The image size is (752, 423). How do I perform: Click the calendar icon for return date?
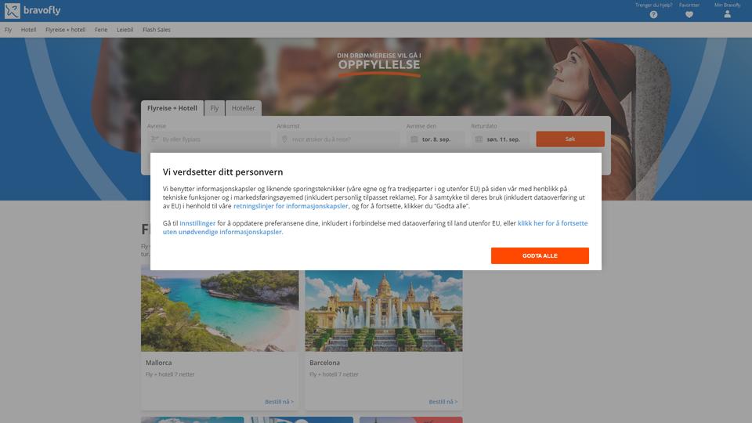tap(479, 139)
